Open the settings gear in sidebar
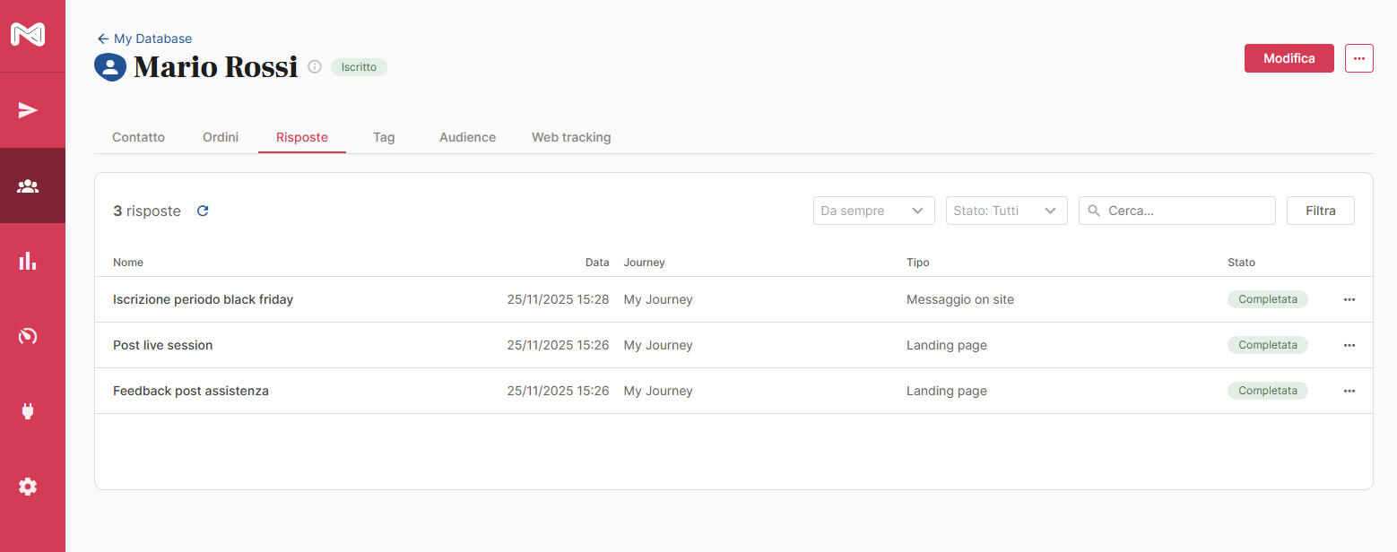 [28, 487]
